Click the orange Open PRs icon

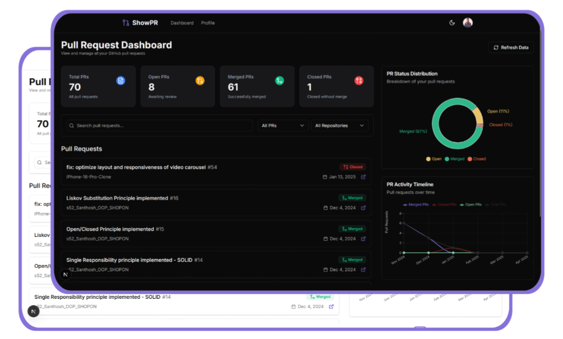tap(200, 80)
